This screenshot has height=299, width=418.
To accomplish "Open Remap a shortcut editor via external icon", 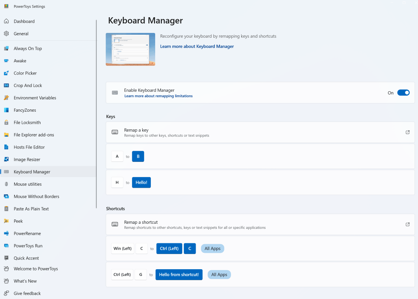I will click(408, 224).
